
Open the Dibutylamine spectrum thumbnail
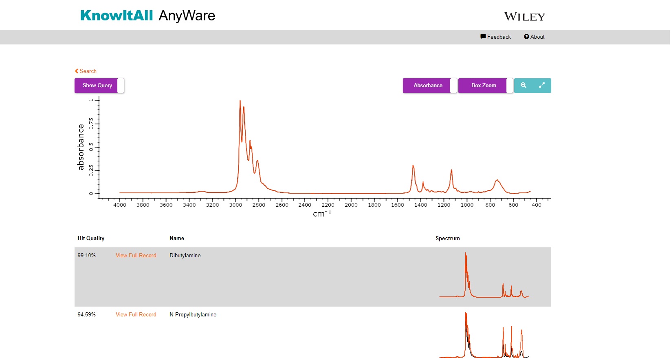pos(484,276)
